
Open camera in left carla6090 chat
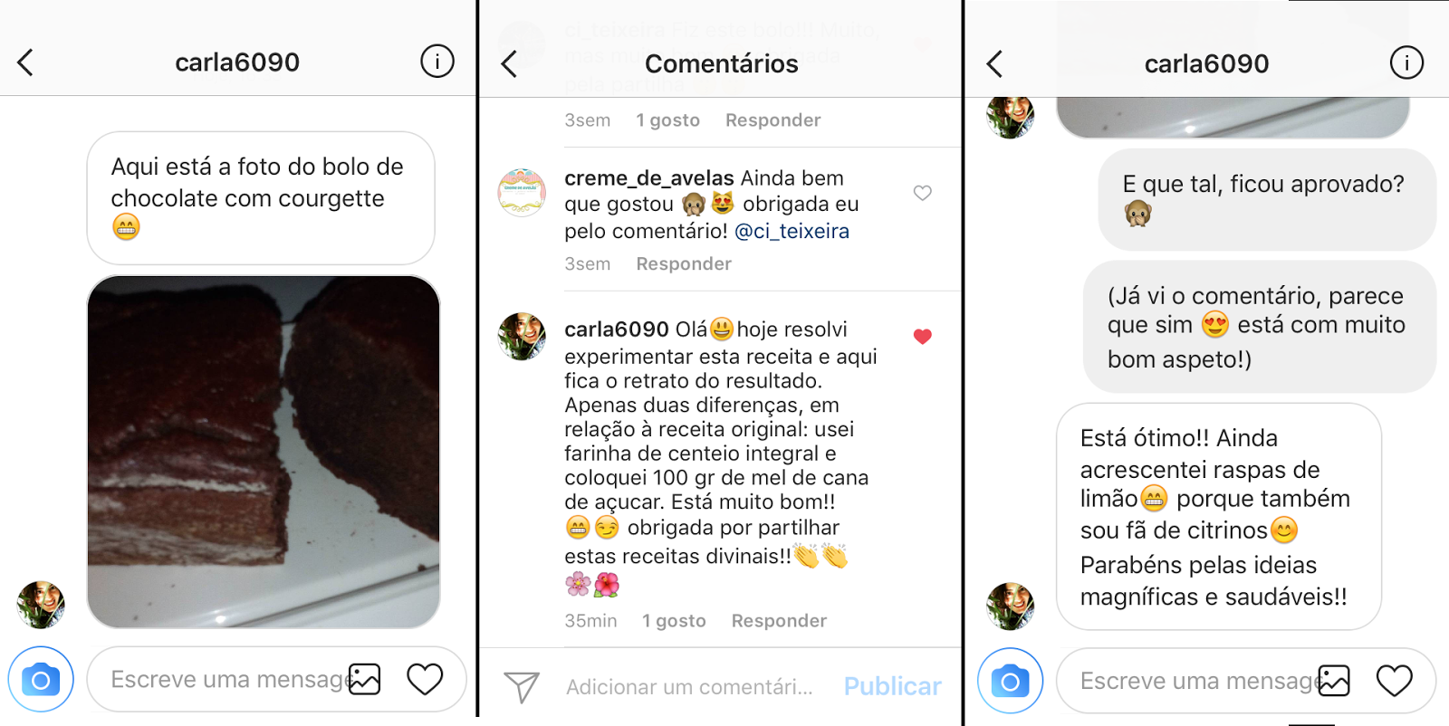coord(41,679)
